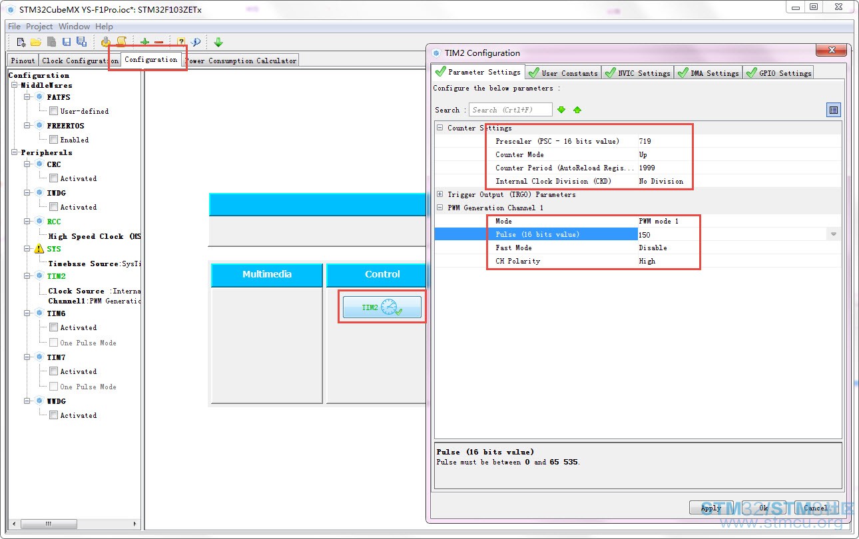Open the GPIO Settings tab
Screen dimensions: 859x539
[x=778, y=73]
